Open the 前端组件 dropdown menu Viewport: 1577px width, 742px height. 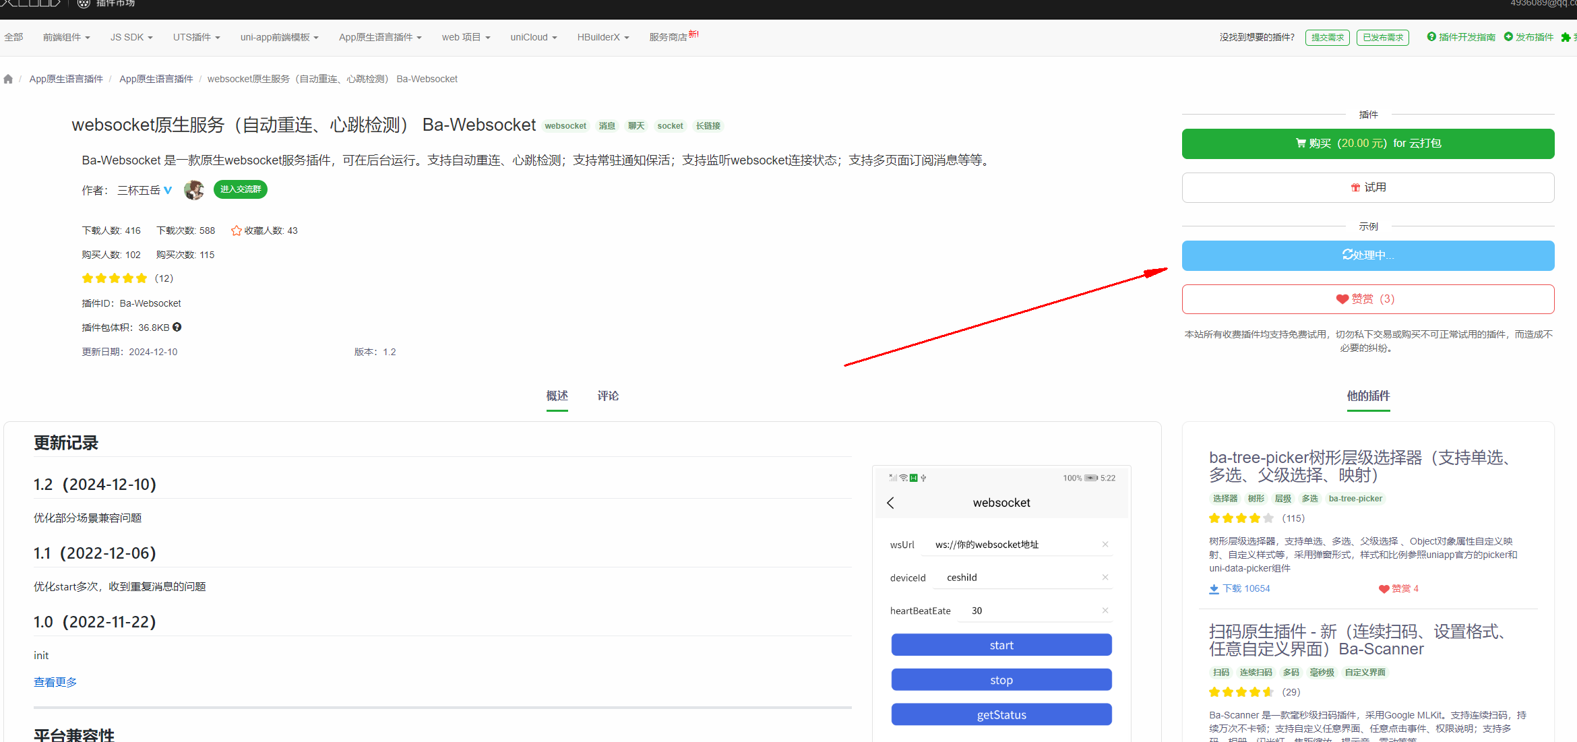[66, 38]
